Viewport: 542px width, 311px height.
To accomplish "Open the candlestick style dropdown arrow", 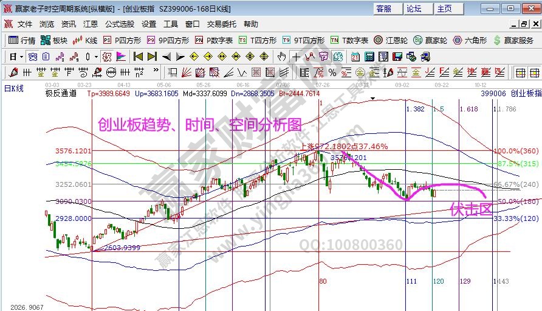I will 95,57.
